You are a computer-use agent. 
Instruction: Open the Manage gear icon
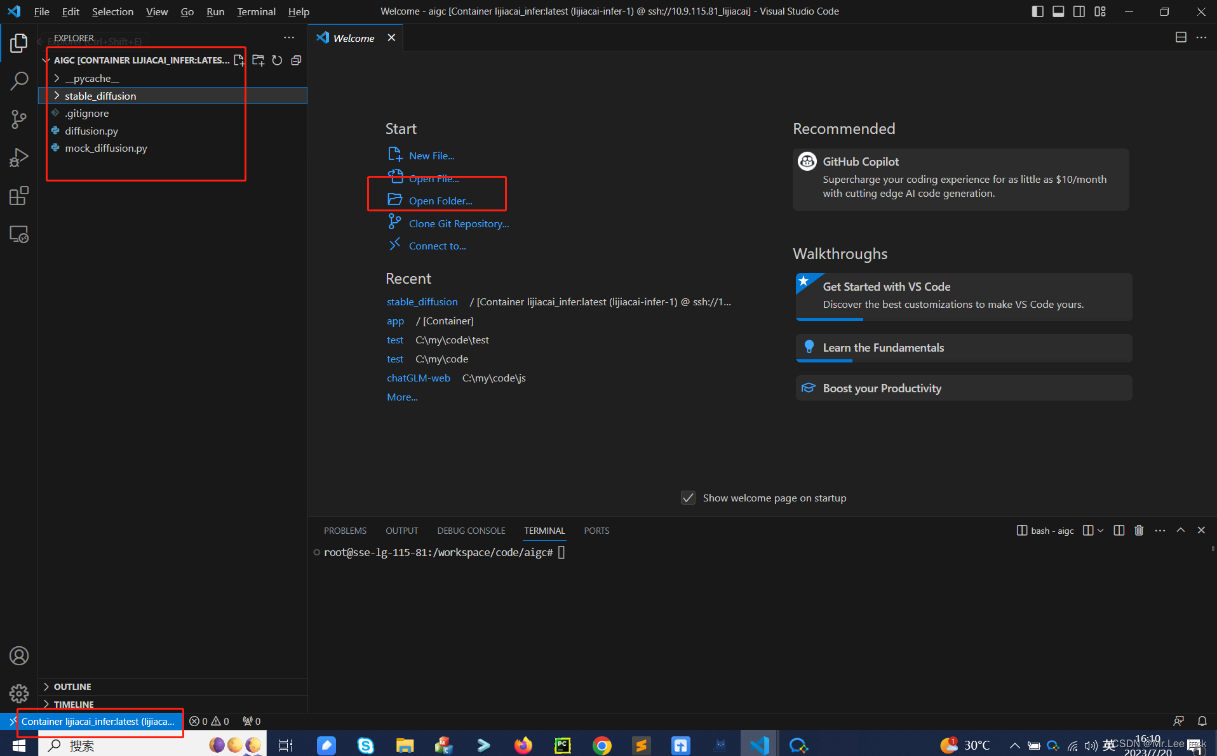pos(19,694)
